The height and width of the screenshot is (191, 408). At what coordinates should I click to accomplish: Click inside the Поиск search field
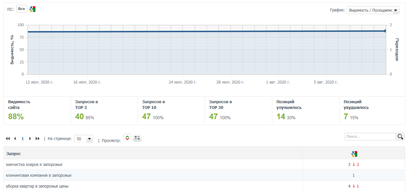point(370,137)
